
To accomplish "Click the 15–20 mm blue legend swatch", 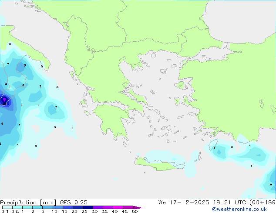I will click(68, 207).
